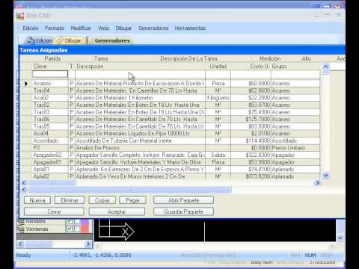Click the $114.4800 cost cell
This screenshot has height=269, width=359.
click(251, 140)
